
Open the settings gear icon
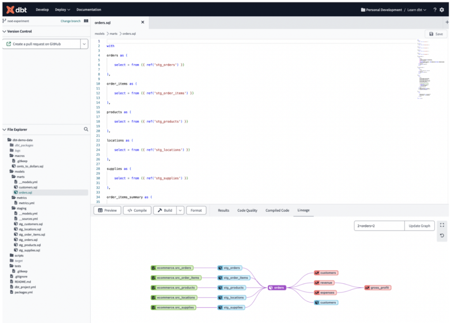(x=442, y=10)
